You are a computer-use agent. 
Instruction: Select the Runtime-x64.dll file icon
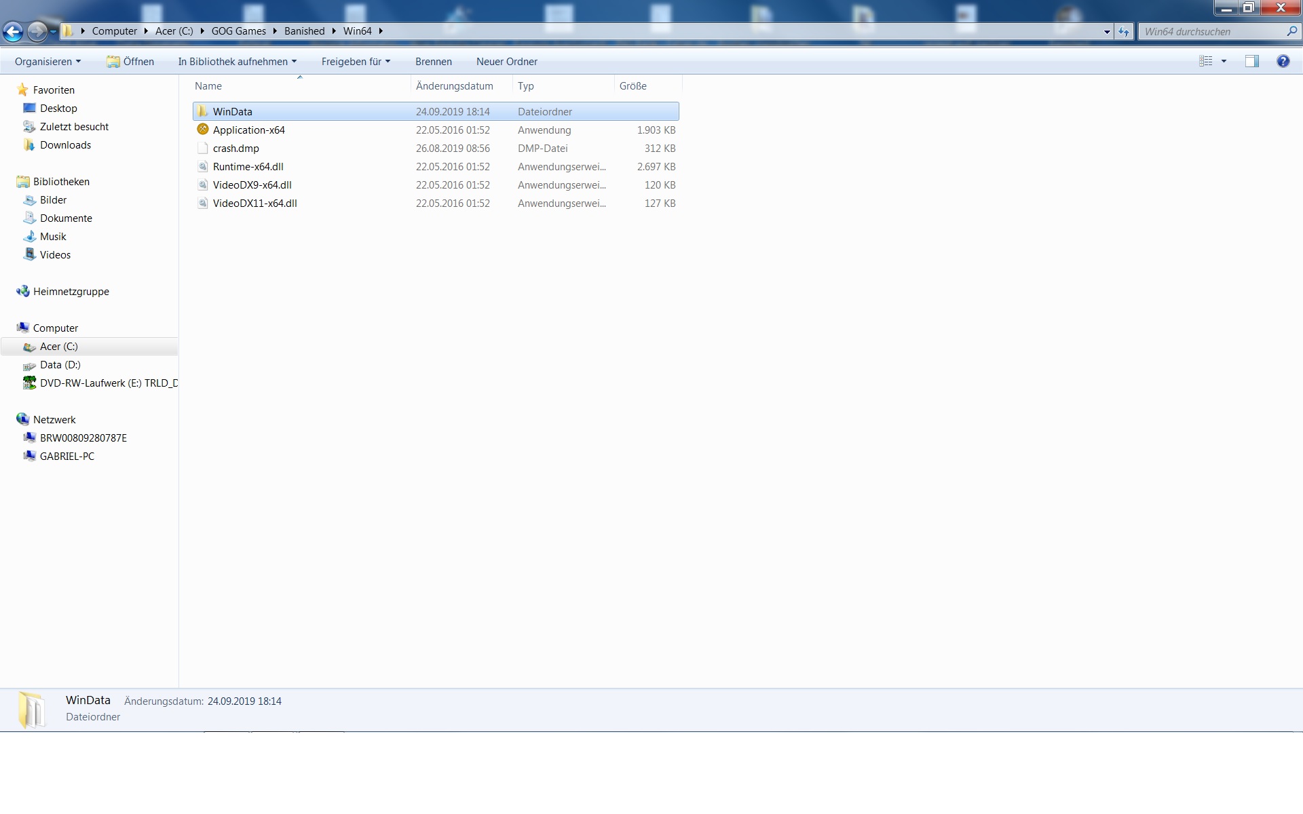(x=202, y=166)
